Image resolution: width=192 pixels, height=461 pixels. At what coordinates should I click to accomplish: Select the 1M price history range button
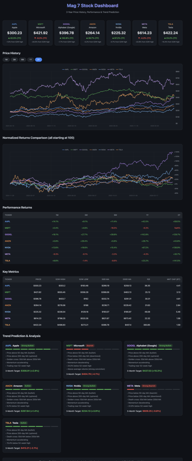click(6, 60)
